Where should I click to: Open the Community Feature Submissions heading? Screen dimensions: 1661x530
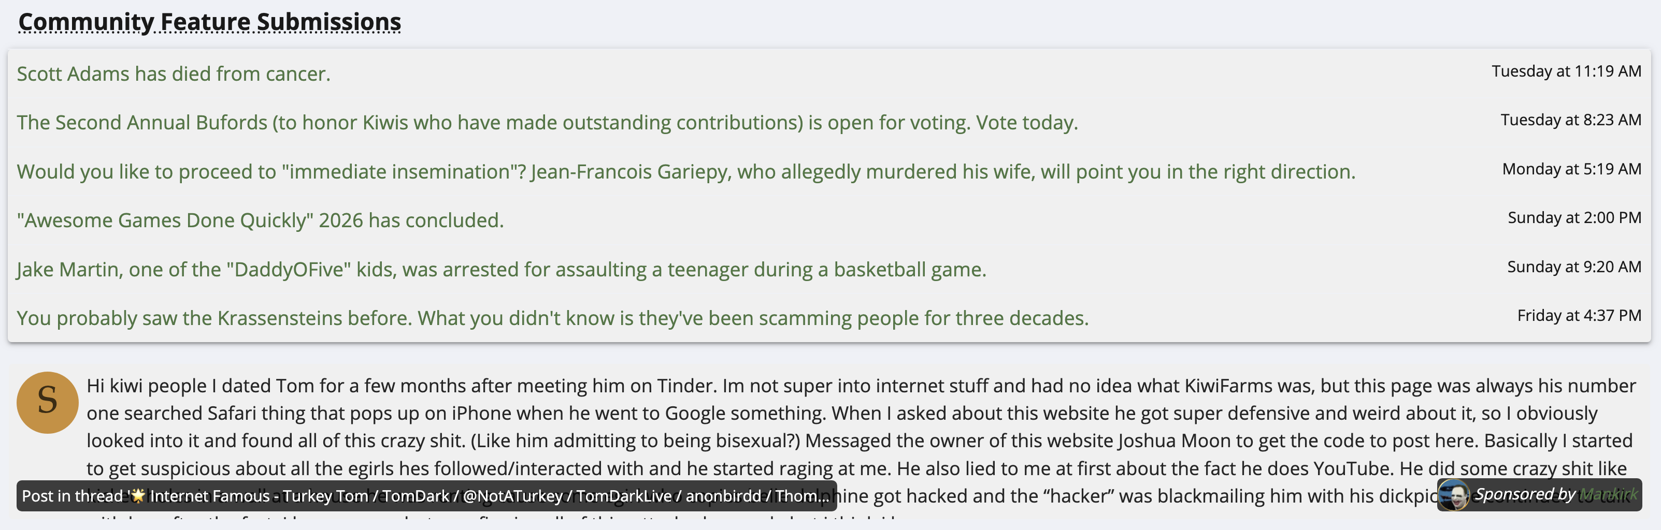[209, 22]
